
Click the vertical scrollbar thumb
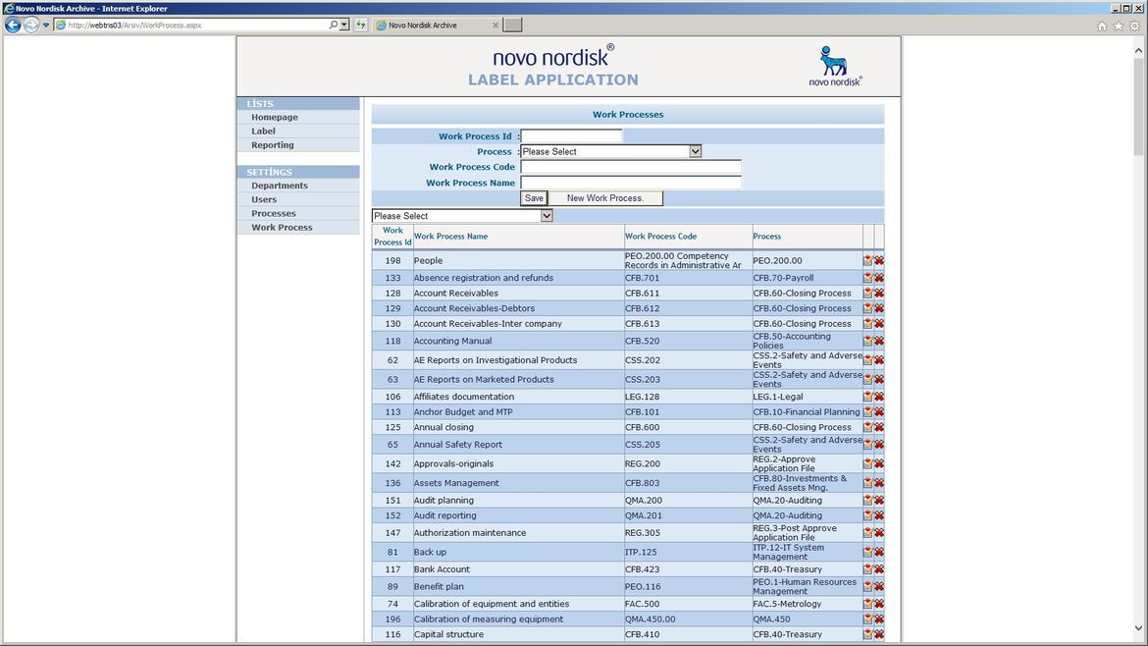[1138, 106]
